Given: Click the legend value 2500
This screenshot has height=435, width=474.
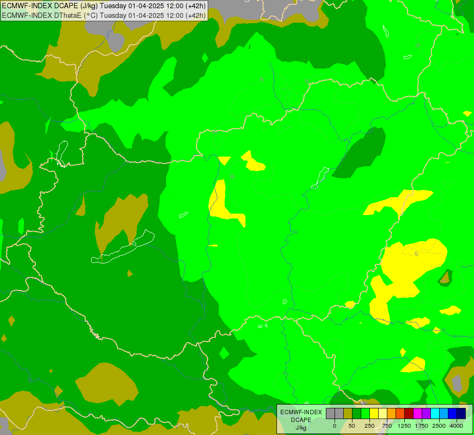Looking at the screenshot, I should tap(439, 426).
